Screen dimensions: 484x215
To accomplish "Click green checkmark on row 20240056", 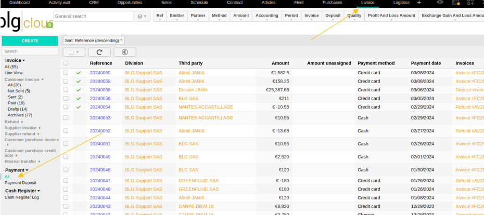I will coord(79,99).
